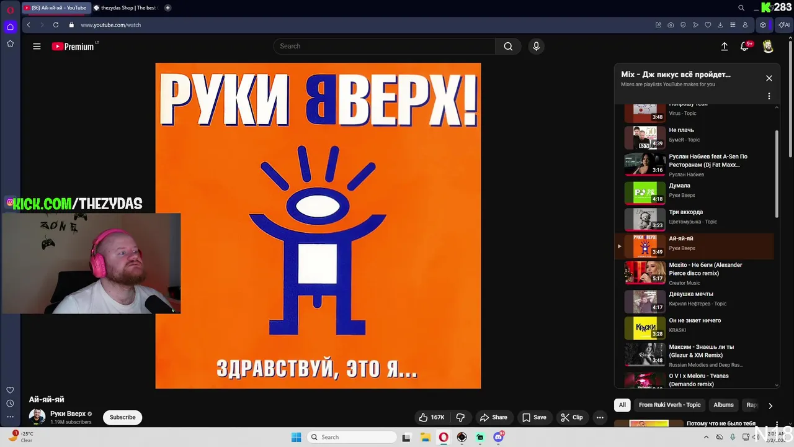Open Opera shield privacy protection icon

point(683,25)
